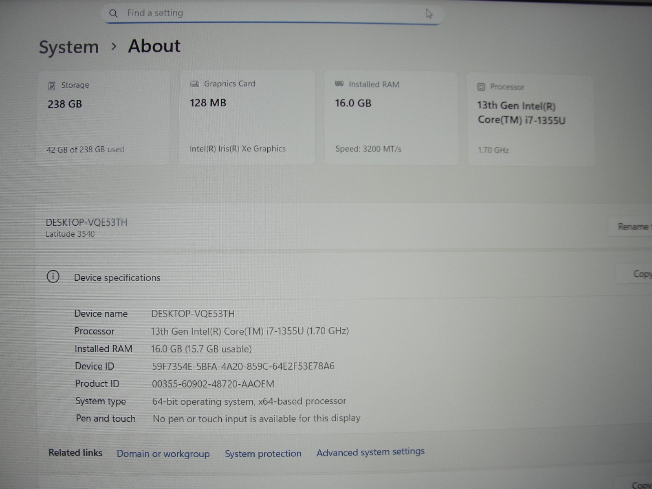Click the 'System type' label
The image size is (652, 489).
point(101,401)
